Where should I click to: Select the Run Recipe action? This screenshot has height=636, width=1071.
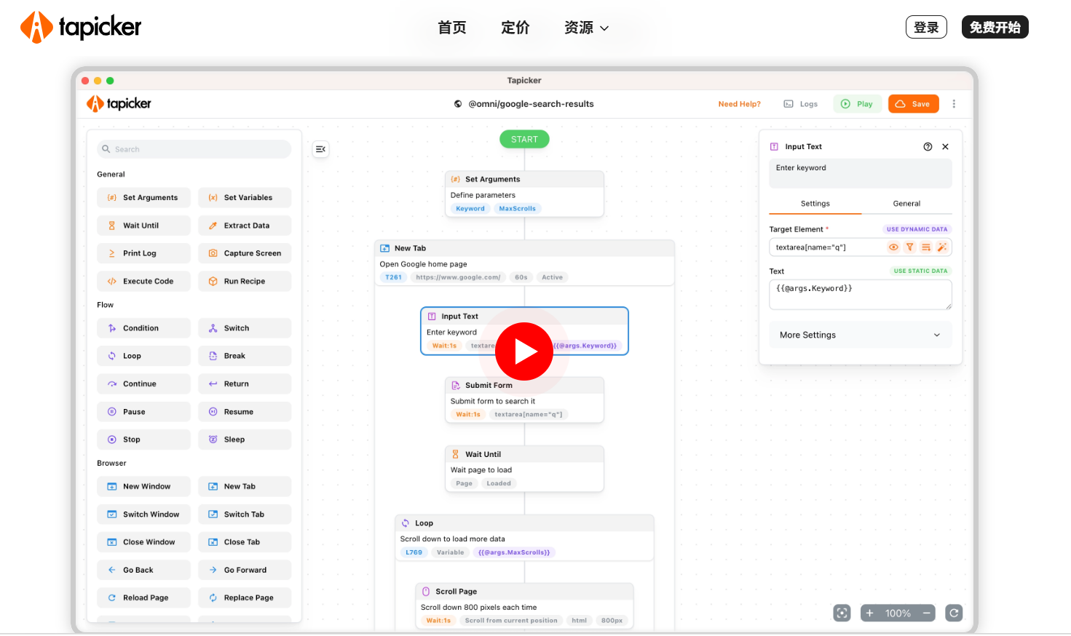[245, 282]
